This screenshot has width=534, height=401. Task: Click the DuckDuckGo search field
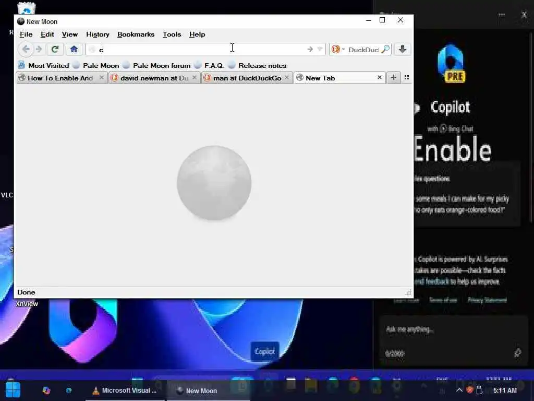coord(363,50)
